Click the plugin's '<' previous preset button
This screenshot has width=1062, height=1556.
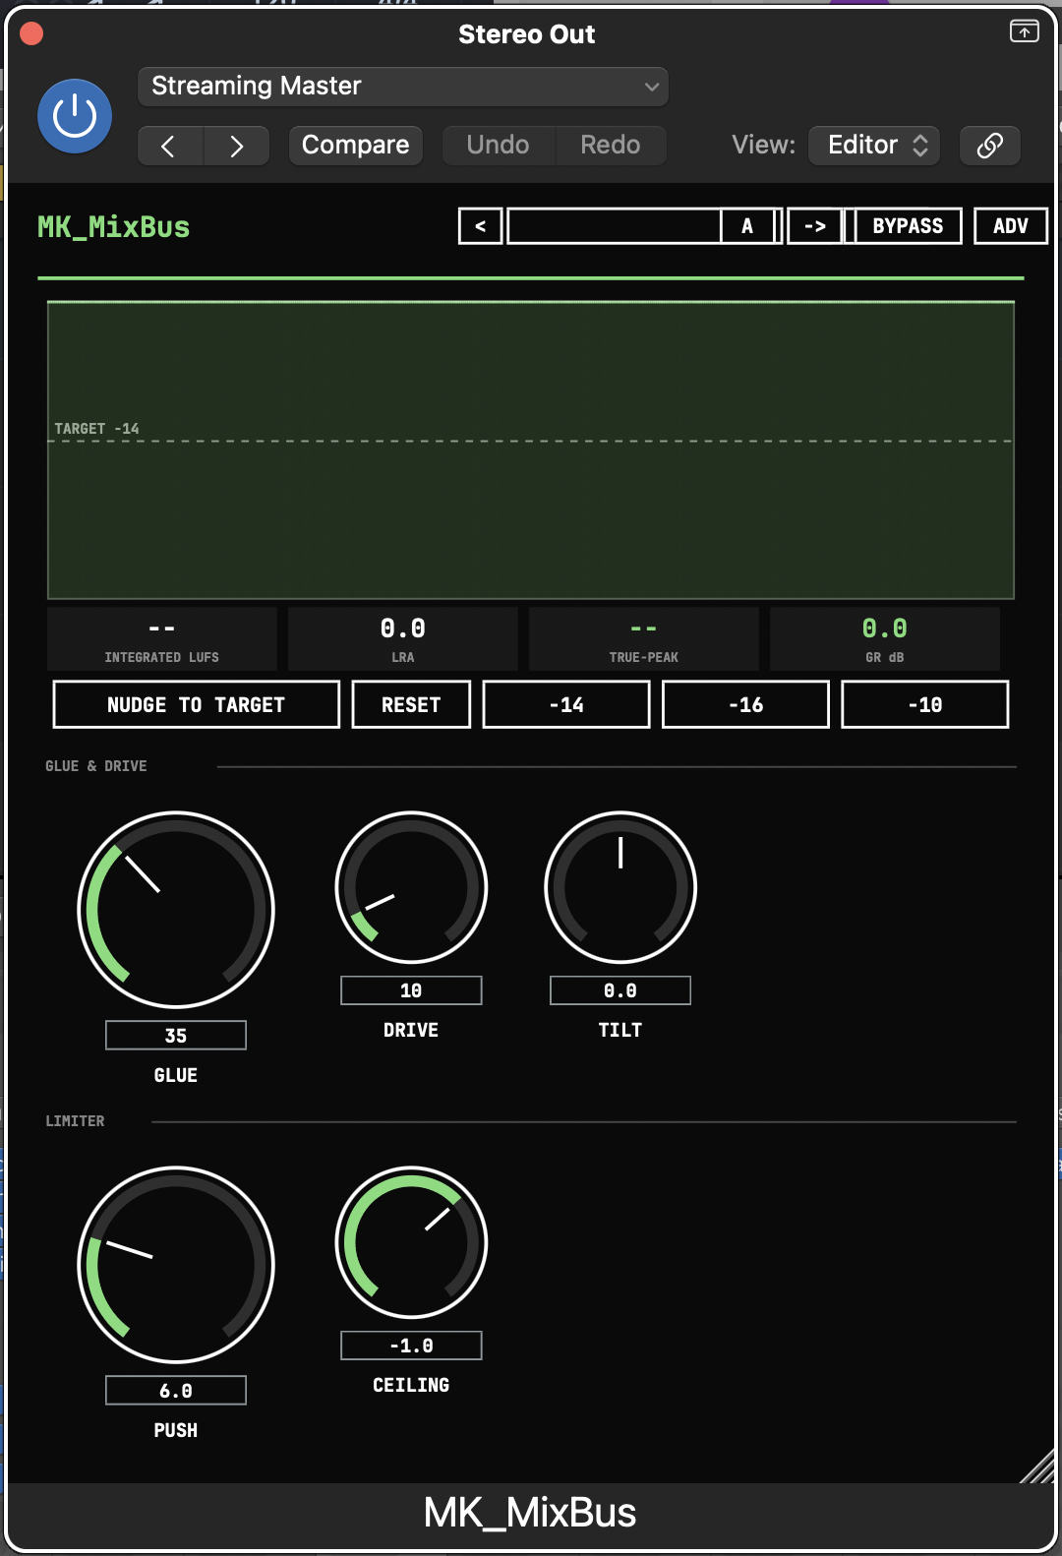click(x=481, y=226)
